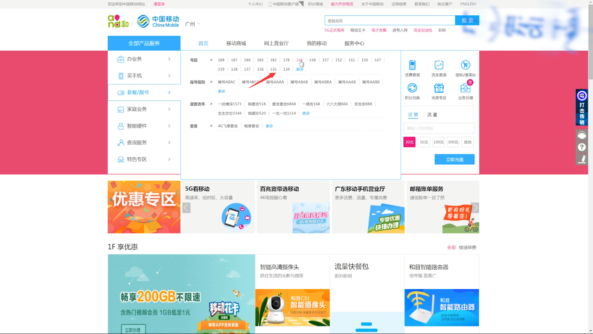This screenshot has height=334, width=593.
Task: Select the 300元 recharge amount
Action: point(453,142)
